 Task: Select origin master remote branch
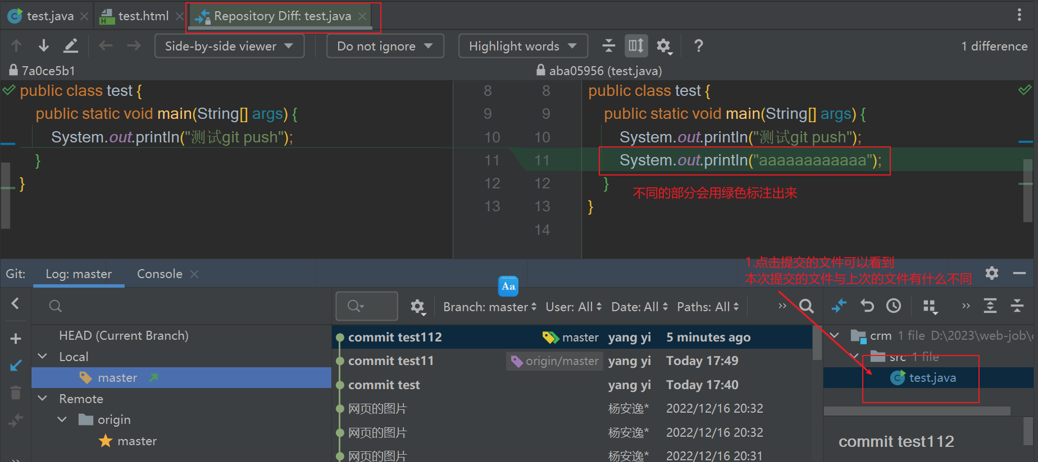pos(136,441)
